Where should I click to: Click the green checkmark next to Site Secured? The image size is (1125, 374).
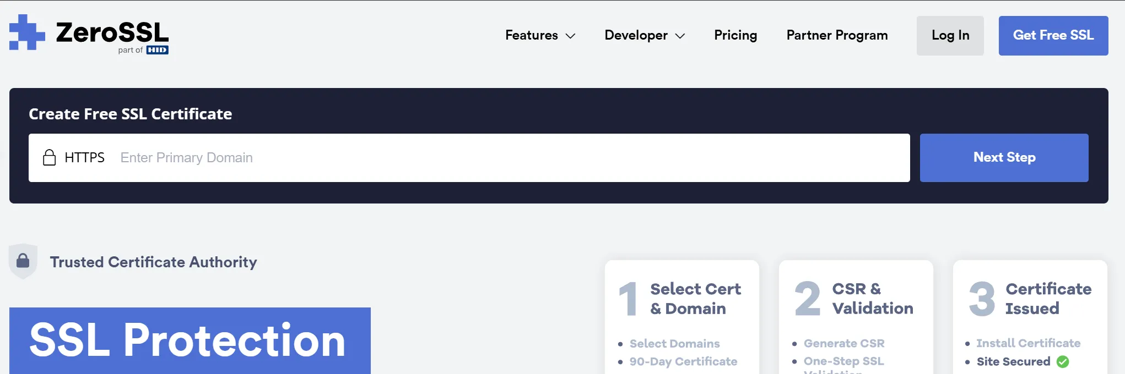[1063, 362]
